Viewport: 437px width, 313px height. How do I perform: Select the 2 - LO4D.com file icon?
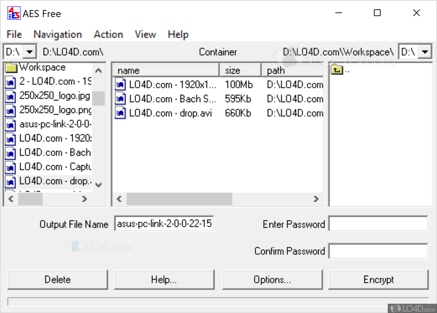10,82
